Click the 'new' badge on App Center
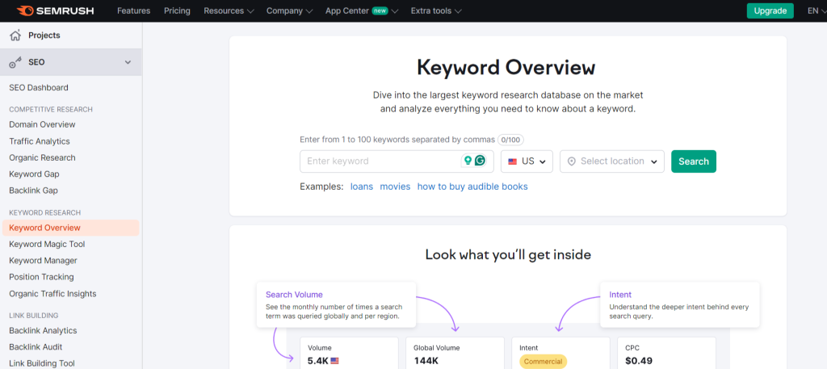Image resolution: width=827 pixels, height=369 pixels. tap(380, 10)
